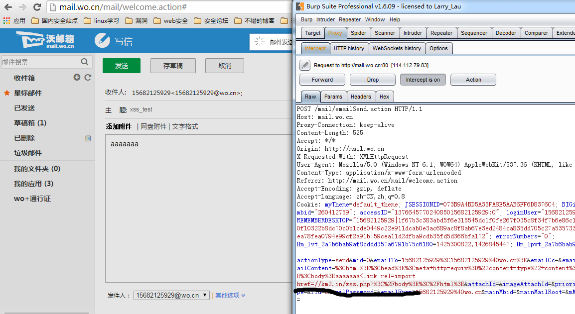The image size is (575, 314).
Task: Open the 不错的博客 bookmark folder
Action: click(x=255, y=20)
